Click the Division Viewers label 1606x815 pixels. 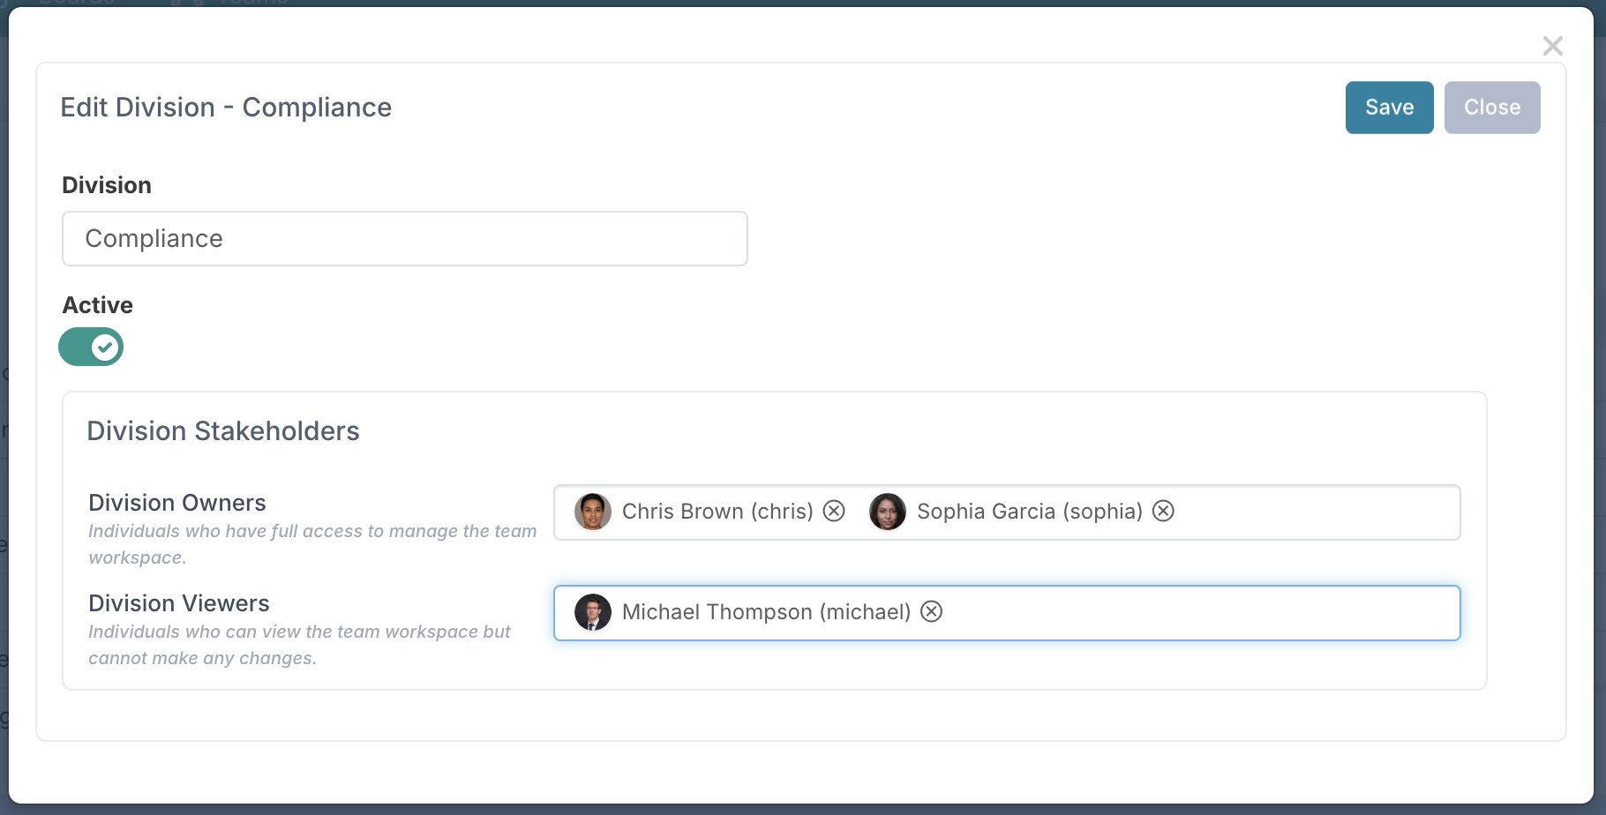click(x=179, y=603)
